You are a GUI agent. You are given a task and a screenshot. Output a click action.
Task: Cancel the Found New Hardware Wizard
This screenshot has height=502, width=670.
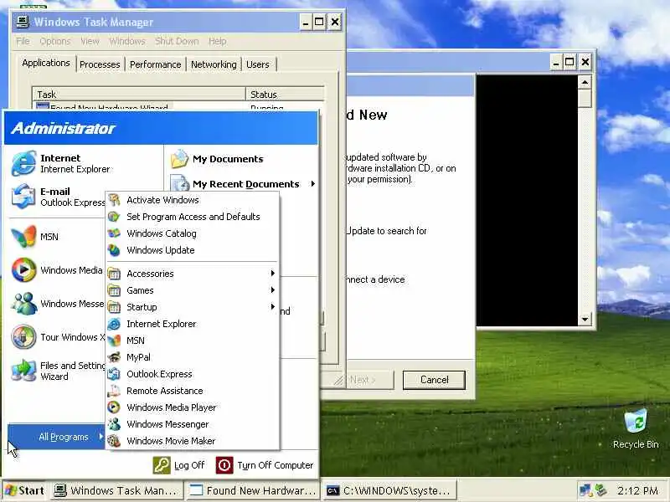[434, 380]
